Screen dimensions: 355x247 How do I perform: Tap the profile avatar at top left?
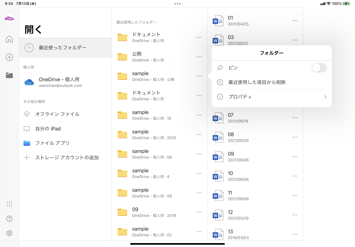9,19
